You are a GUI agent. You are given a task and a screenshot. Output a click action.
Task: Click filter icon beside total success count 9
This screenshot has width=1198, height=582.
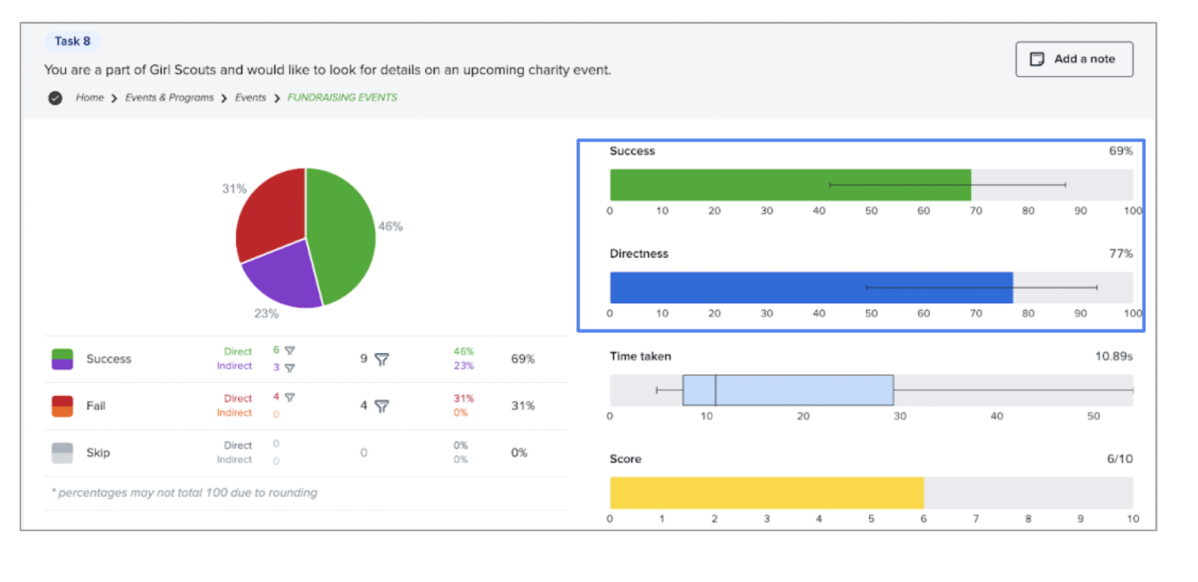coord(382,359)
